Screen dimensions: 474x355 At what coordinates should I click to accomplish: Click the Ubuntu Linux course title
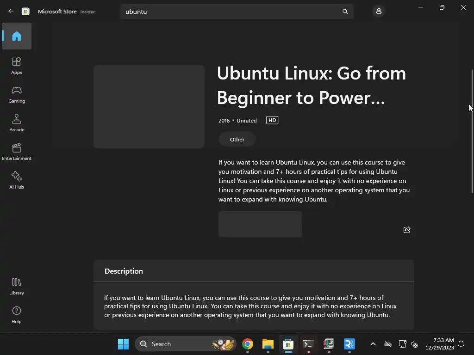(312, 86)
